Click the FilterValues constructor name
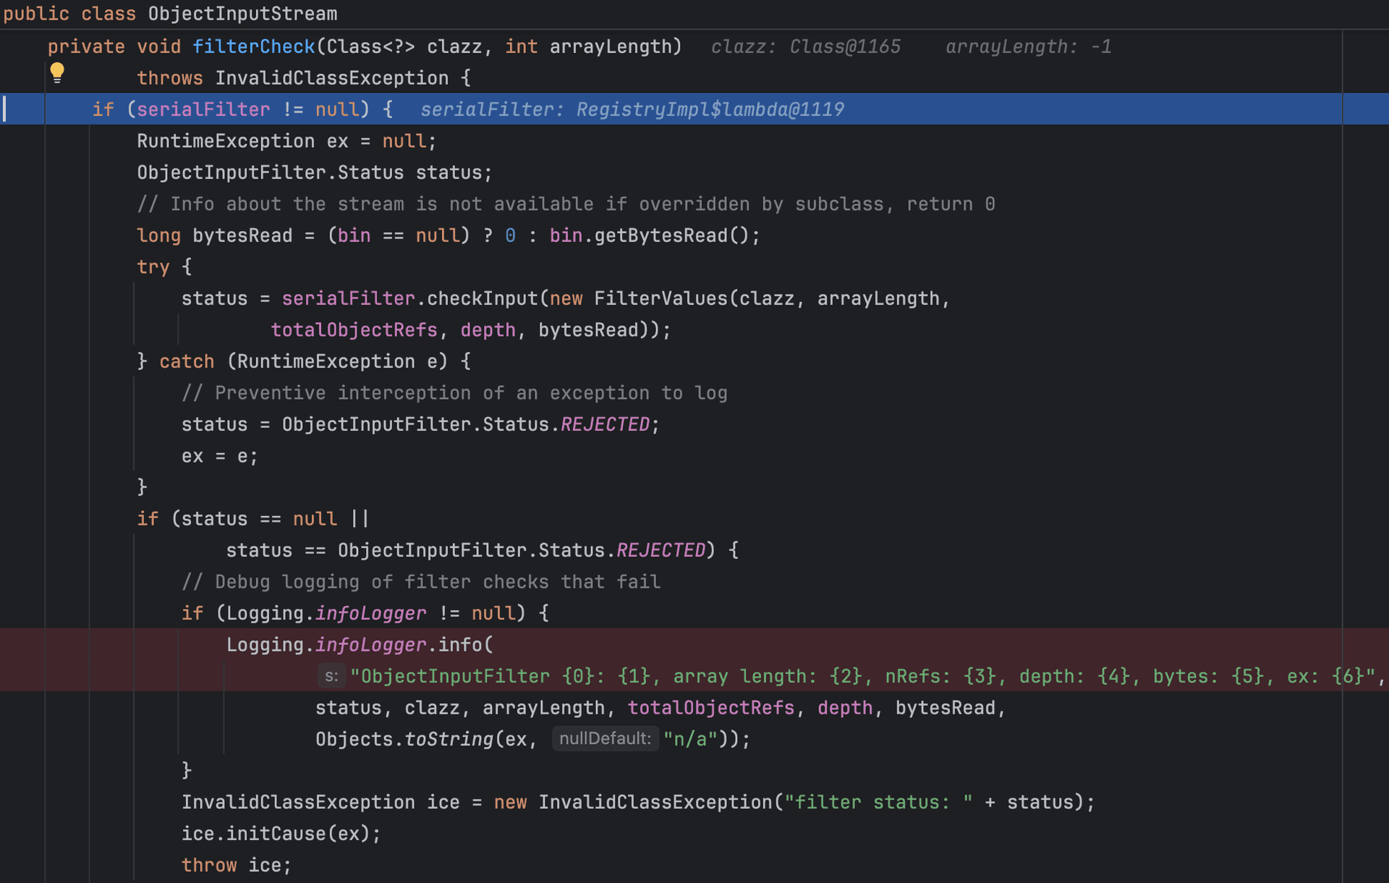The height and width of the screenshot is (883, 1389). coord(660,298)
